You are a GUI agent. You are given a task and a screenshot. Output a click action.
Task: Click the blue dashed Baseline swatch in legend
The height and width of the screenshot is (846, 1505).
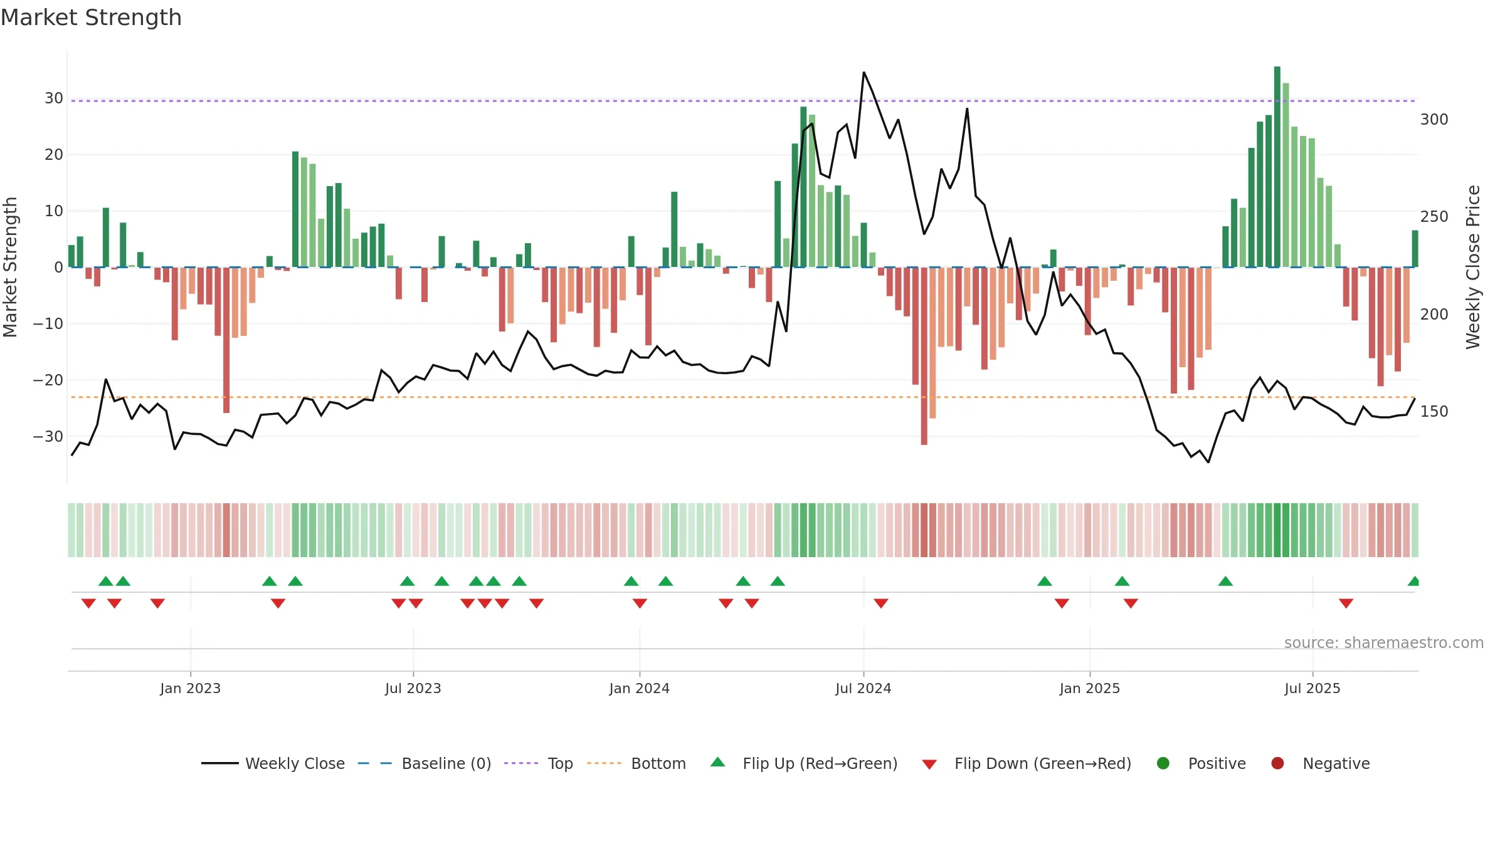pyautogui.click(x=375, y=763)
